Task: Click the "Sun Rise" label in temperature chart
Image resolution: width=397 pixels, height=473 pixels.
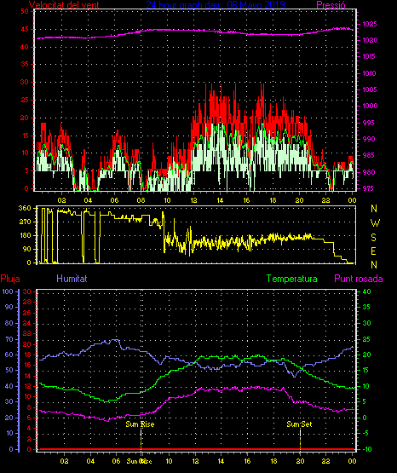Action: (x=140, y=424)
